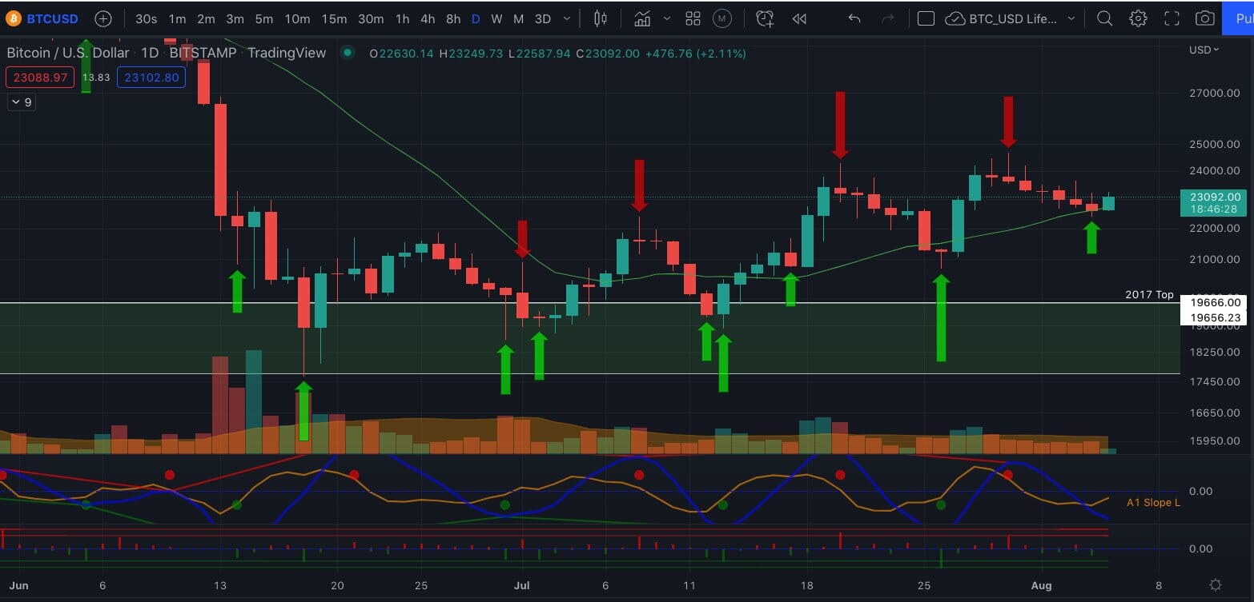Image resolution: width=1254 pixels, height=602 pixels.
Task: Undo the last chart action
Action: pos(854,18)
